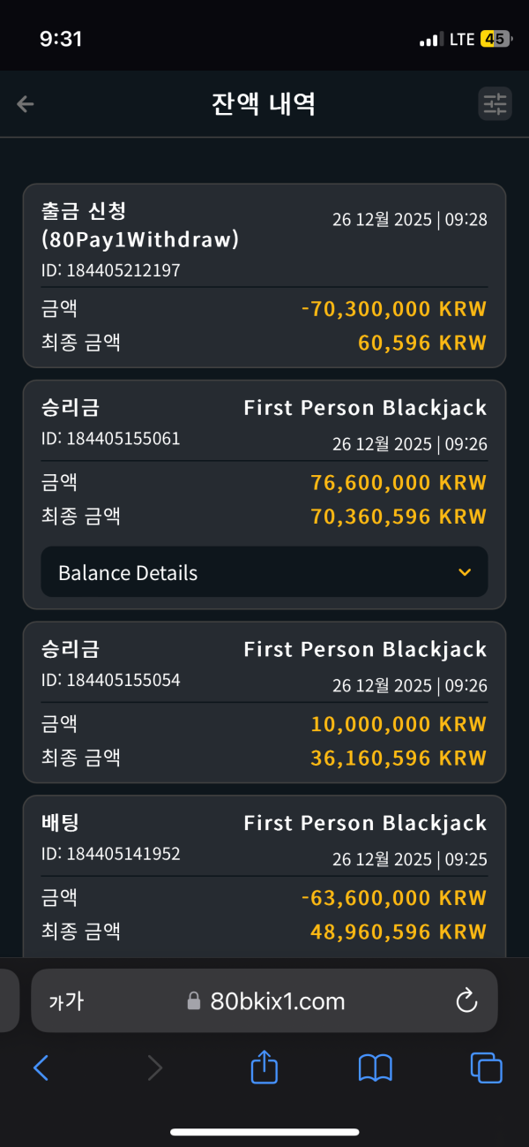The image size is (529, 1147).
Task: Click the yellow chevron in Balance Details
Action: 466,572
